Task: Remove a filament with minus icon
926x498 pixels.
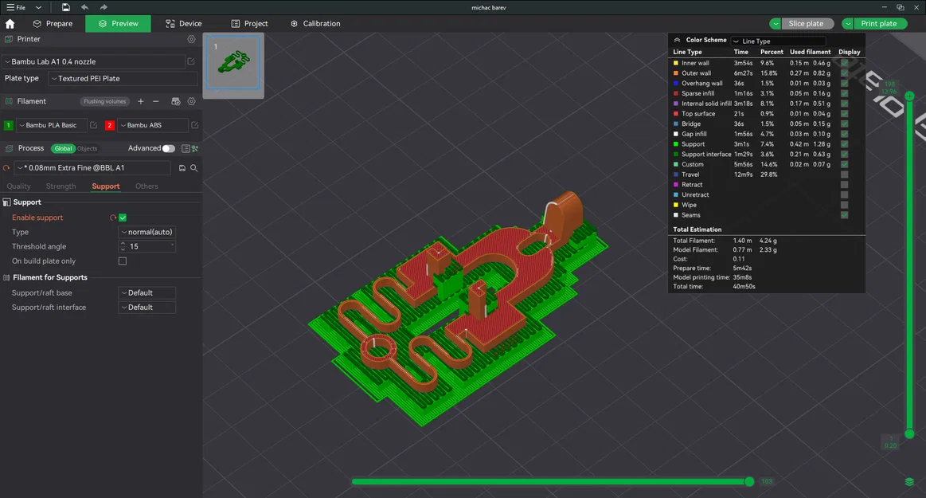Action: [x=156, y=102]
